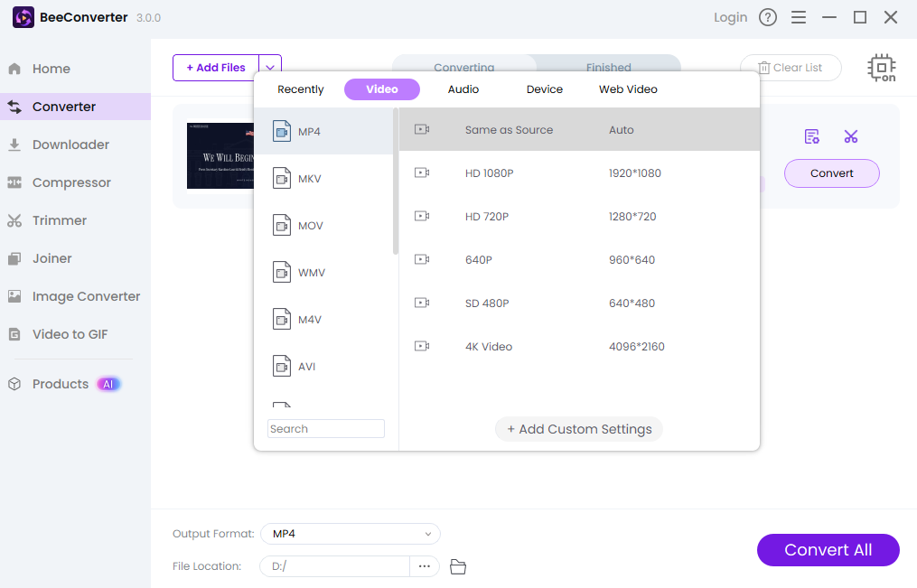The image size is (917, 588).
Task: Click the File Location three-dots browse button
Action: point(425,566)
